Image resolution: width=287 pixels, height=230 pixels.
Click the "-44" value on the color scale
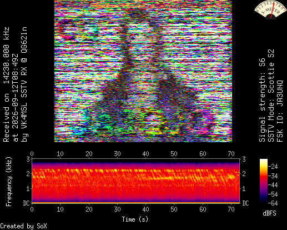coord(273,185)
